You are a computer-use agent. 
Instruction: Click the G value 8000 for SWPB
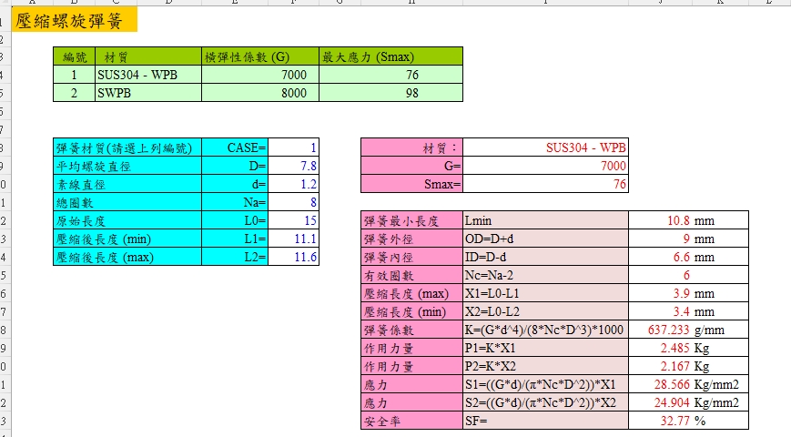coord(259,93)
